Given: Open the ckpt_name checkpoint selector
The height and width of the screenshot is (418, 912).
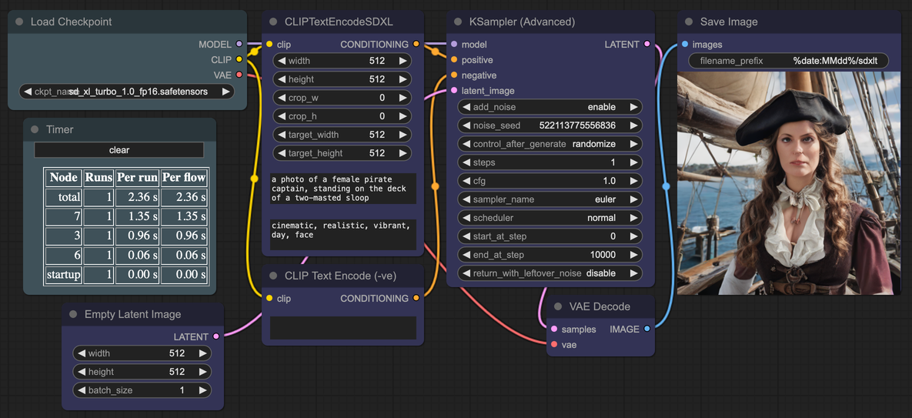Looking at the screenshot, I should point(127,92).
